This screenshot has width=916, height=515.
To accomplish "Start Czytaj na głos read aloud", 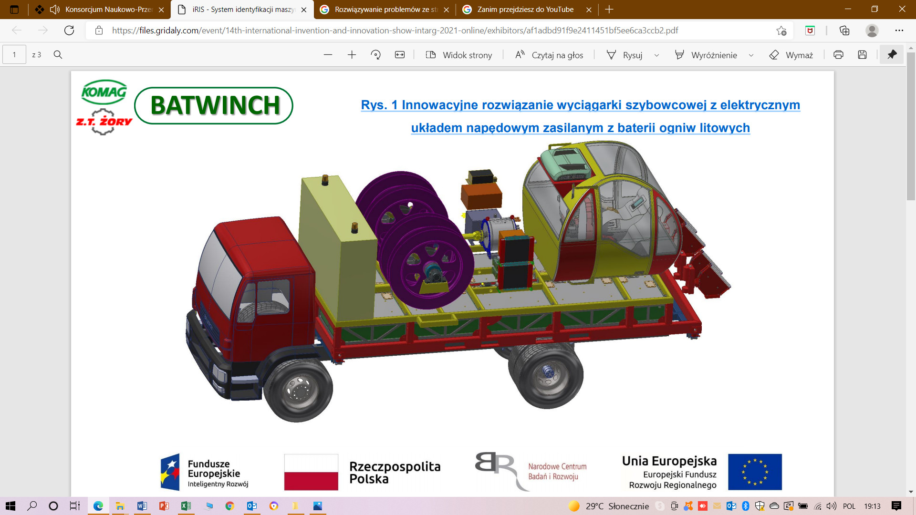I will (549, 55).
